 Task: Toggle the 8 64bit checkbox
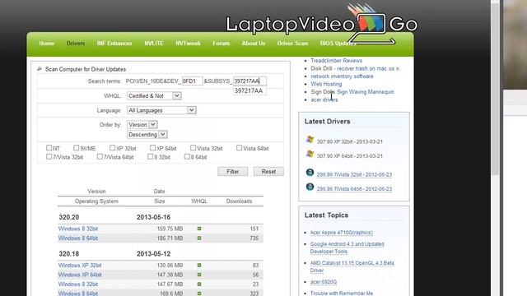click(x=187, y=156)
